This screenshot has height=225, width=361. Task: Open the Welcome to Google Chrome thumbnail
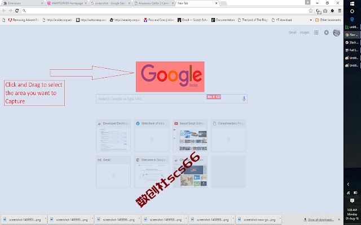coord(152,172)
